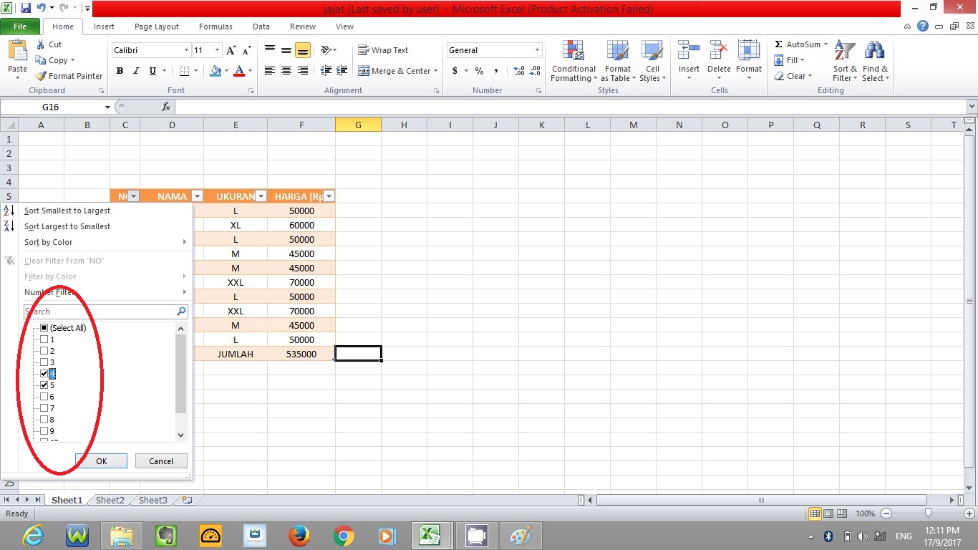The width and height of the screenshot is (978, 550).
Task: Choose Sort Smallest to Largest
Action: tap(67, 211)
